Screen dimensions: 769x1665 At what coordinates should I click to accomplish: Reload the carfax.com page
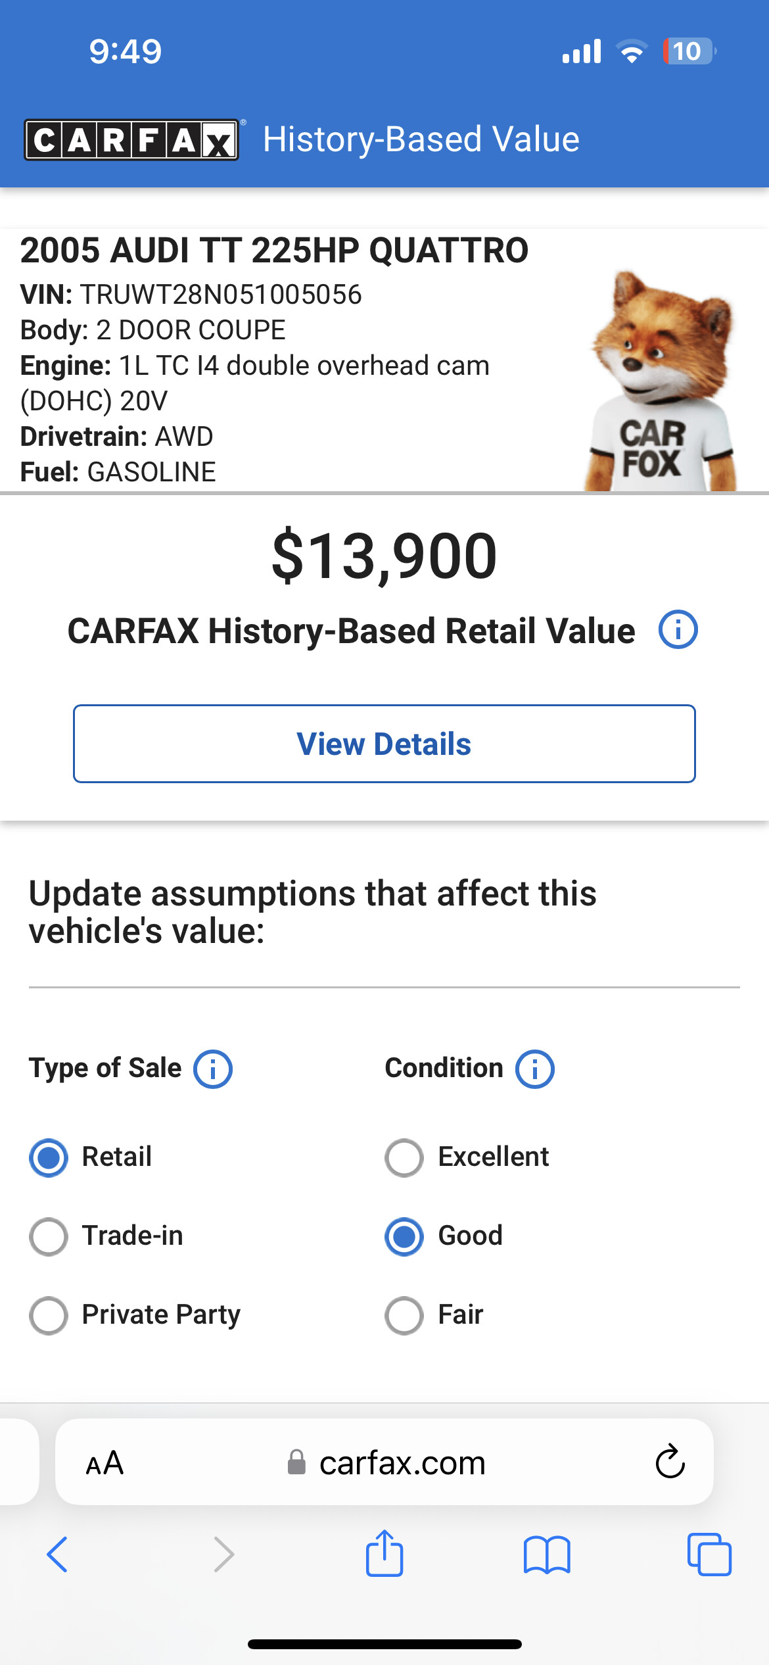point(670,1462)
